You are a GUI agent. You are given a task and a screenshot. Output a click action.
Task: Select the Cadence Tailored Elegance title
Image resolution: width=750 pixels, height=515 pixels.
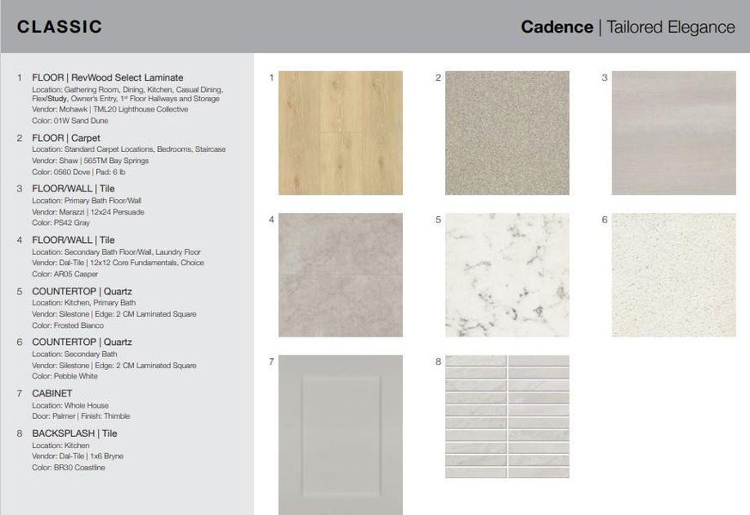tap(626, 26)
